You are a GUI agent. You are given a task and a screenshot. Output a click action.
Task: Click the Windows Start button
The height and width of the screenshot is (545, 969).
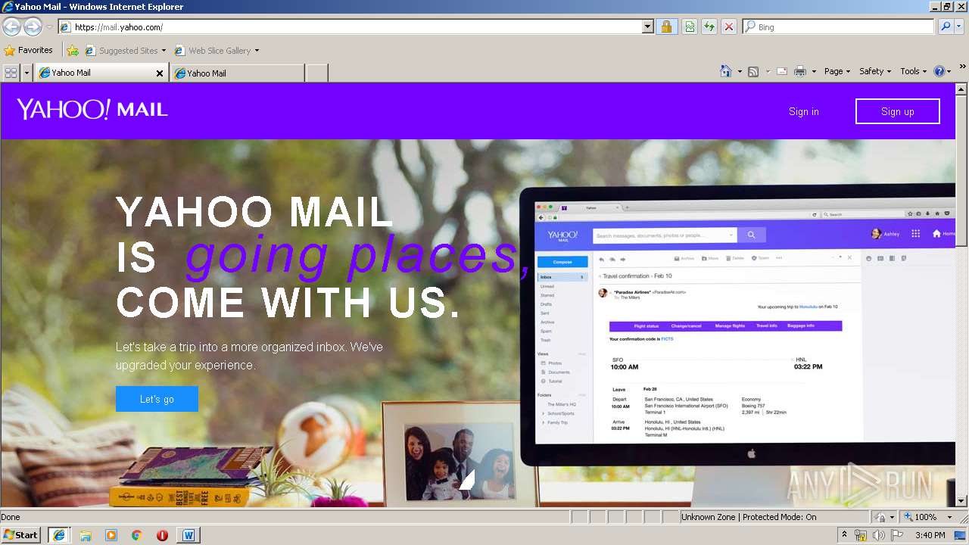click(x=20, y=535)
